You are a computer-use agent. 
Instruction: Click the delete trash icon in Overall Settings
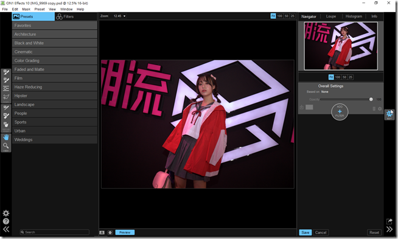pos(374,109)
